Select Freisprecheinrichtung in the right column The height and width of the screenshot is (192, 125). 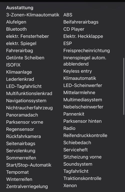pyautogui.click(x=87, y=50)
